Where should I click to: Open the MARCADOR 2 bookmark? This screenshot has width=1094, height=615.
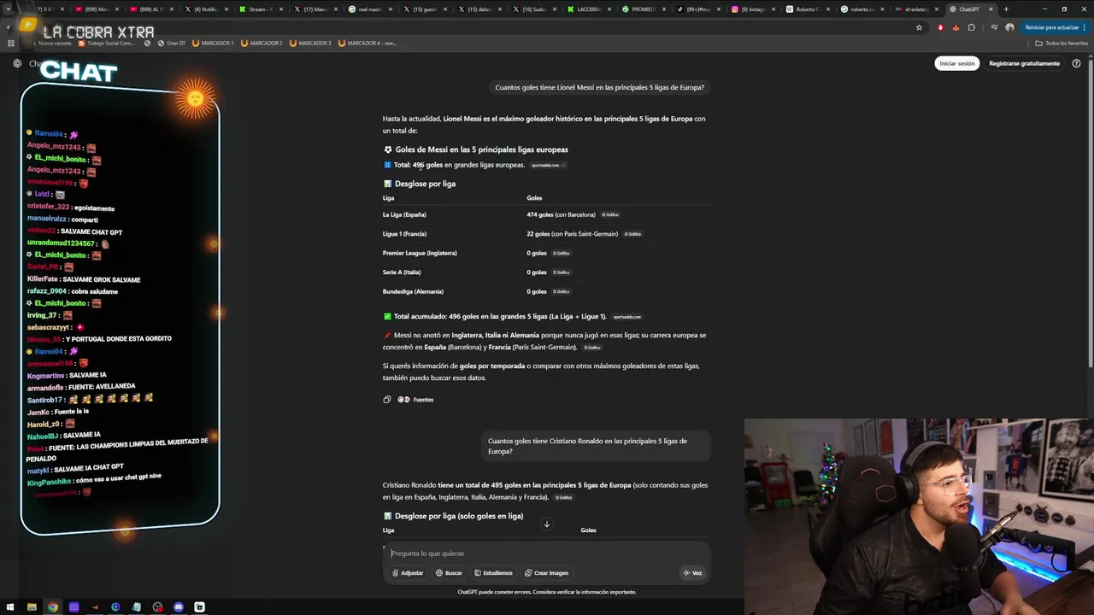(262, 43)
